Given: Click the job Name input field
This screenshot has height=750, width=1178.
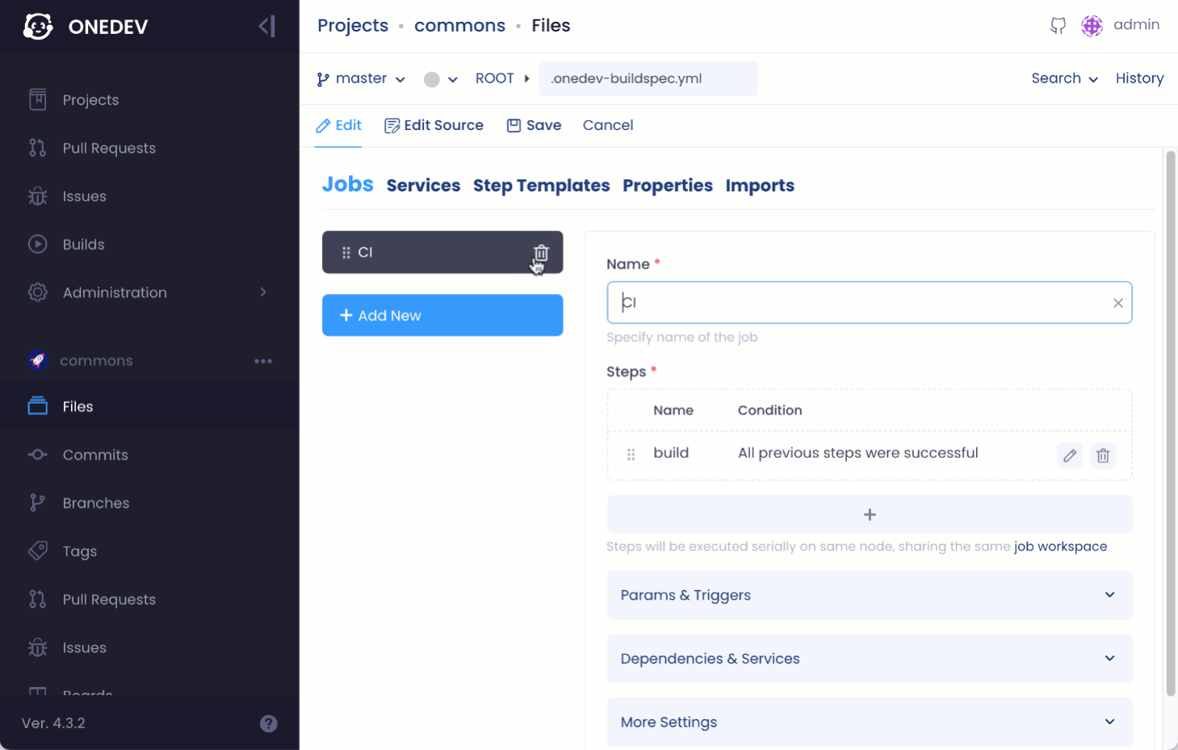Looking at the screenshot, I should (x=870, y=303).
